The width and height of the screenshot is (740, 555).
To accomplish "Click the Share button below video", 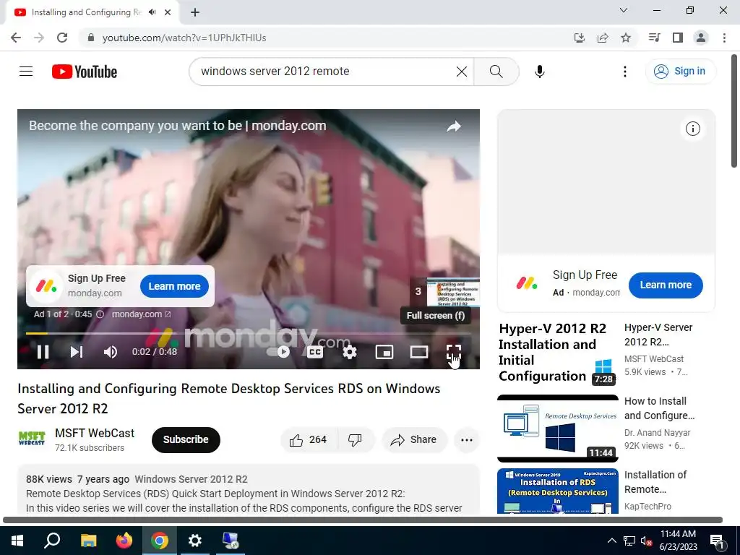I will tap(414, 440).
